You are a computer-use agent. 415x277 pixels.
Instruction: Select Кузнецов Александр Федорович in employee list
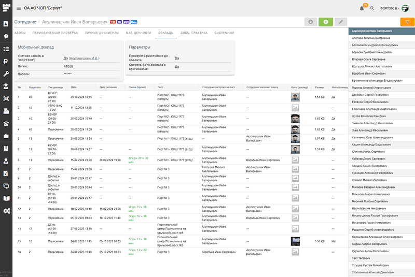(382, 173)
